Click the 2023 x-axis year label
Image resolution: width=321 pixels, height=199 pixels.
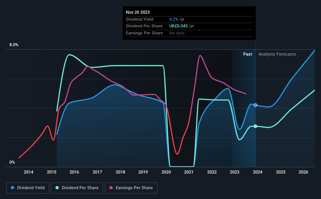235,172
